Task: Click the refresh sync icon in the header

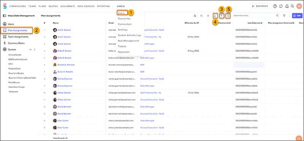Action: pyautogui.click(x=281, y=6)
